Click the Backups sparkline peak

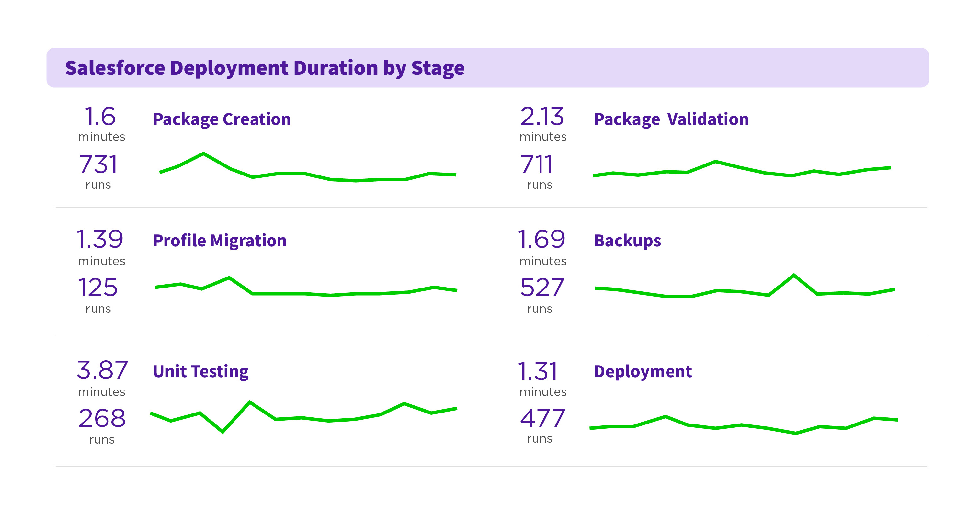793,275
